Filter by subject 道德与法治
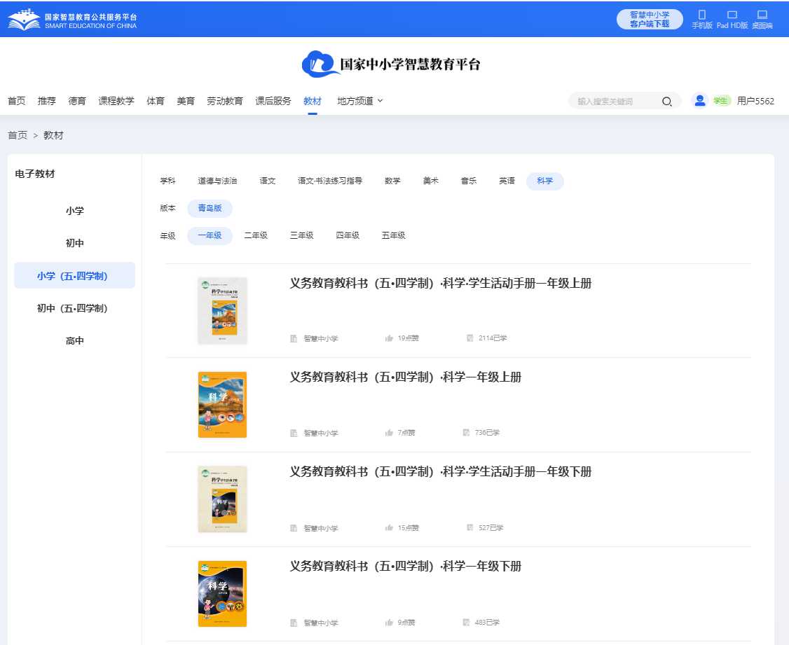 [217, 181]
